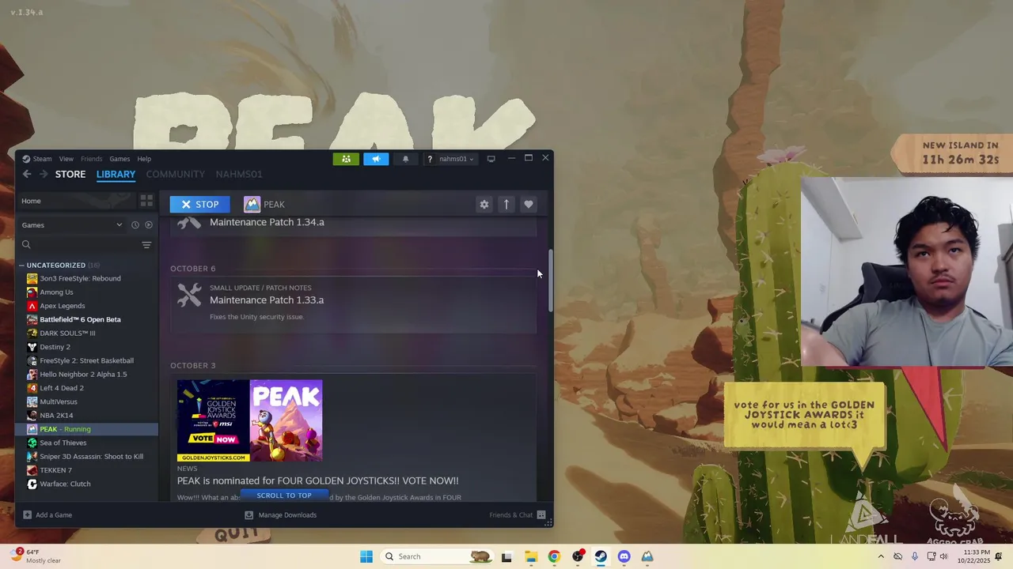Open the blue announcements megaphone icon
This screenshot has width=1013, height=569.
click(376, 159)
